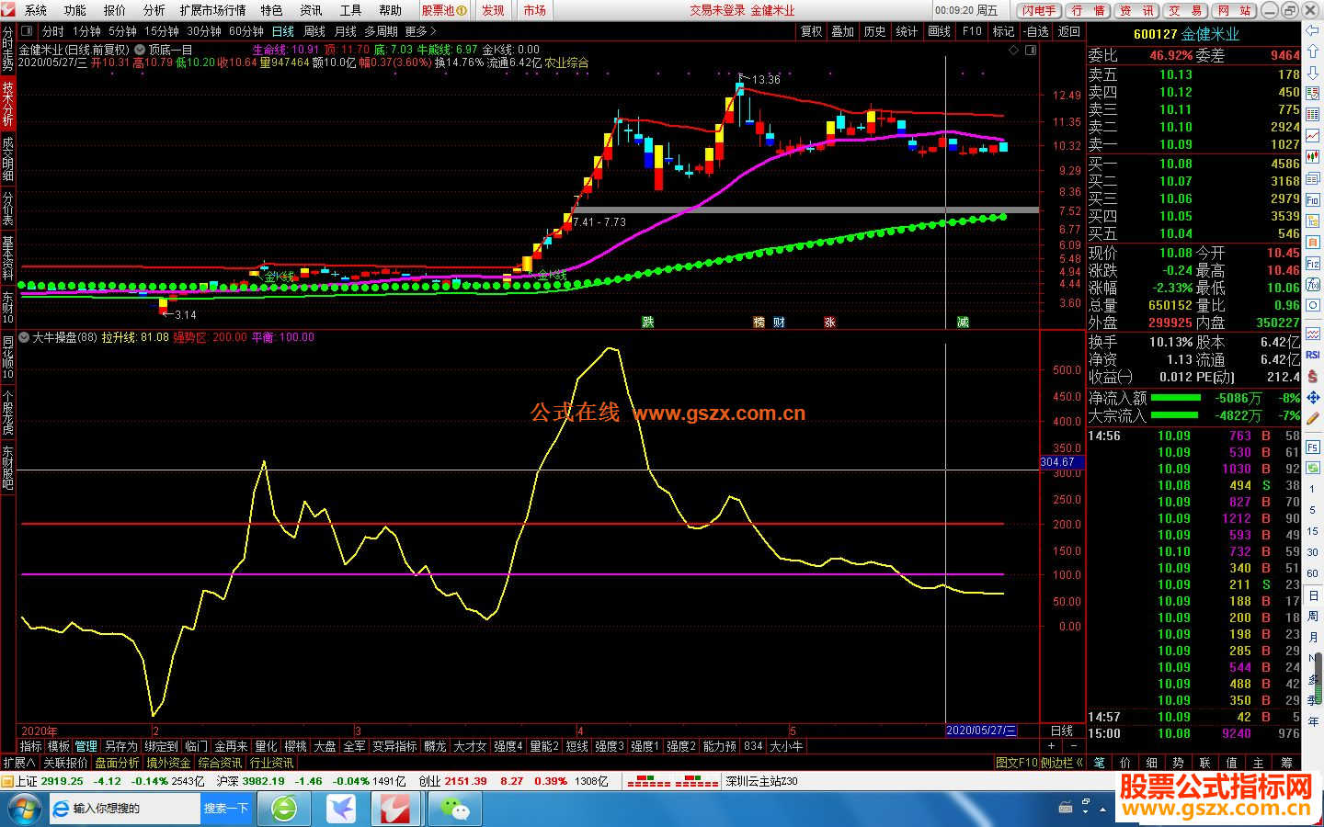
Task: Toggle the 复权 option above the chart
Action: pyautogui.click(x=812, y=31)
